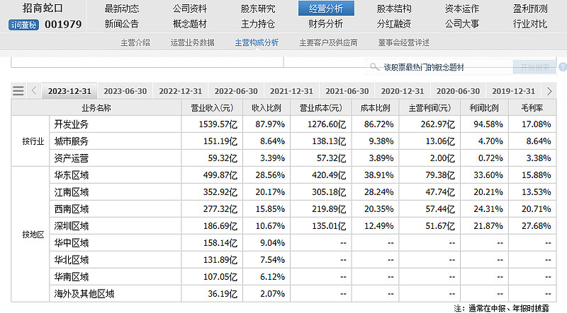Screen dimensions: 567x313
Task: Click the stock code 001979
Action: (x=63, y=25)
